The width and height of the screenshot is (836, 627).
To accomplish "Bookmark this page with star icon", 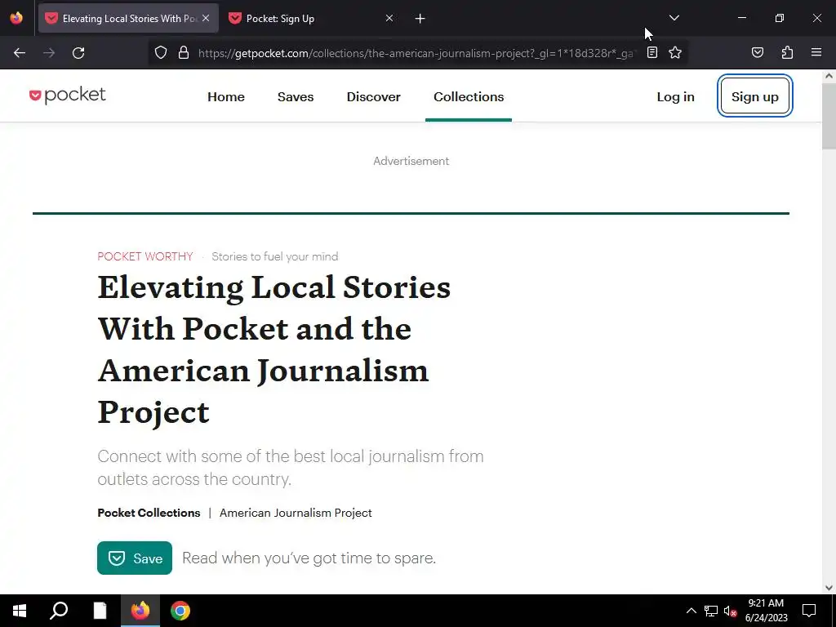I will (675, 52).
